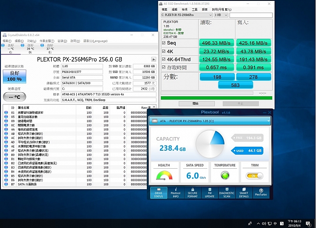The height and width of the screenshot is (228, 316).
Task: Click the IME 中 language indicator in taskbar
Action: click(275, 224)
